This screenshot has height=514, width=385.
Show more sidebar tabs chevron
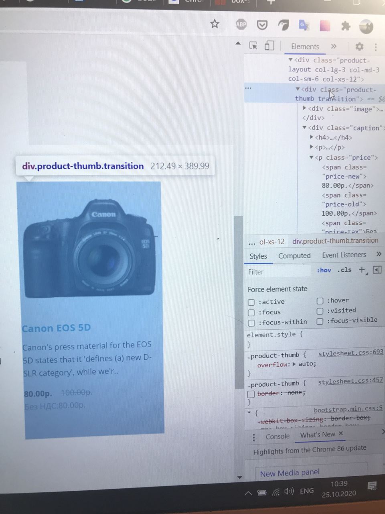[x=379, y=254]
